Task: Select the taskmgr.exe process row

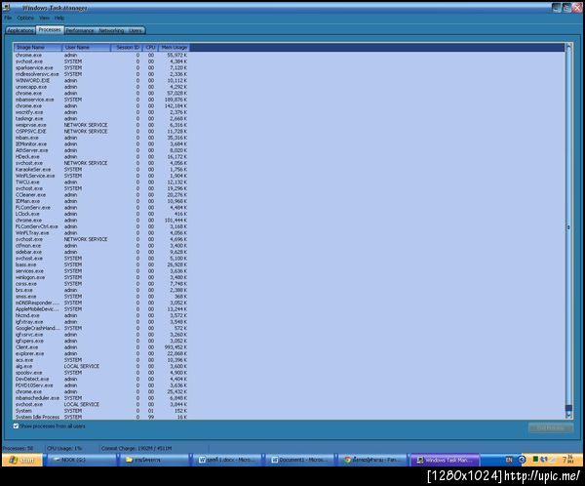Action: click(101, 118)
